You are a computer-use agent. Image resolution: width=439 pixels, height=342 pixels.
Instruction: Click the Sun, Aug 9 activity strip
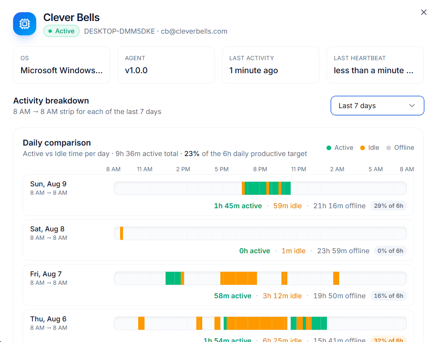pos(260,188)
